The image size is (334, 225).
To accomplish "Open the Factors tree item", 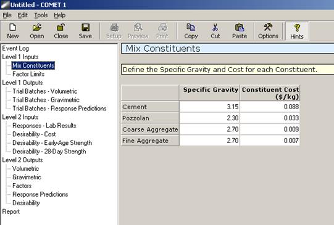I will click(22, 186).
